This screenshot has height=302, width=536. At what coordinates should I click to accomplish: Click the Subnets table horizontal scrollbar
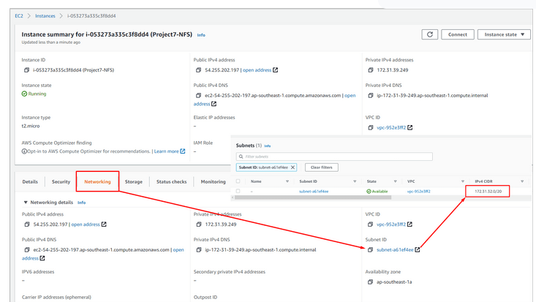pyautogui.click(x=313, y=197)
